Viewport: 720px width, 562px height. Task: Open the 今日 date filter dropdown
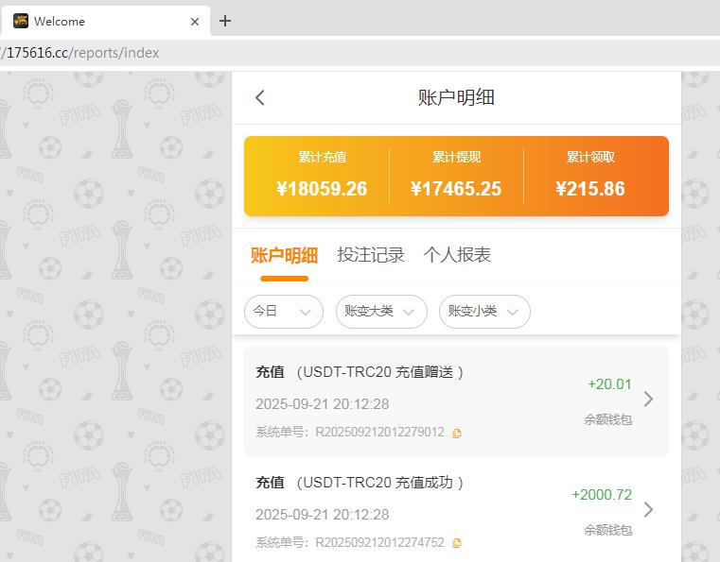click(283, 312)
